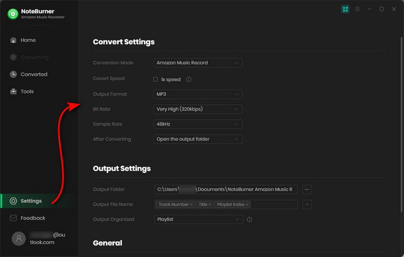Click the Output File Name tag field
Viewport: 404px width, 257px height.
pyautogui.click(x=226, y=205)
